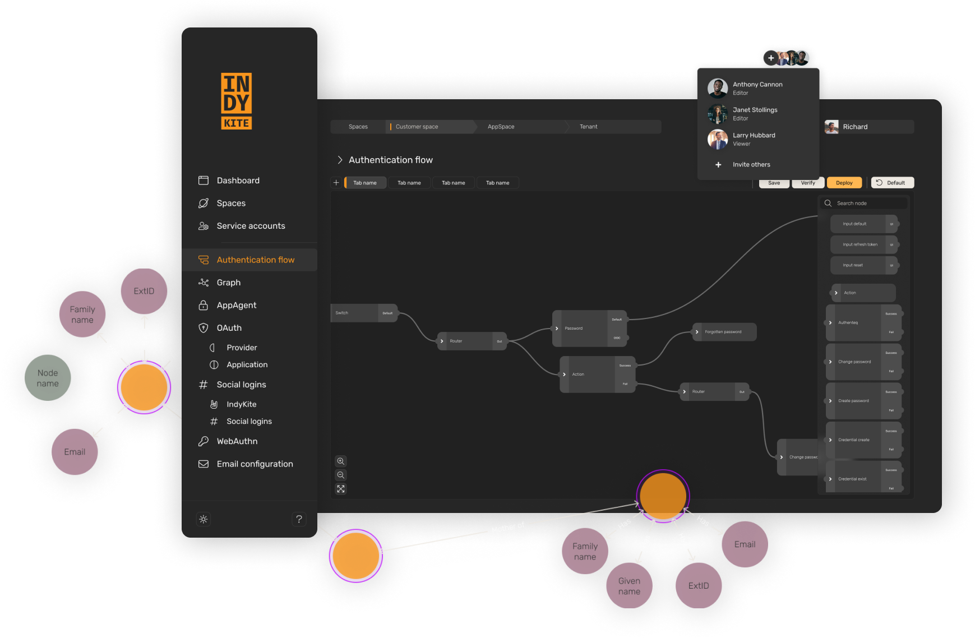The image size is (975, 638).
Task: Expand the Create password node chevron
Action: 830,401
